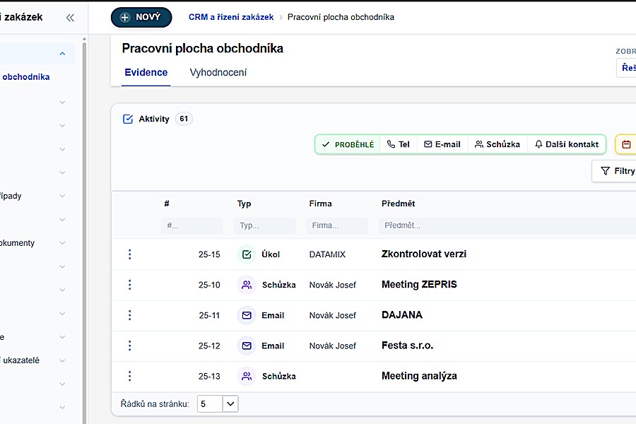Click the Email icon in row 25-11

(x=247, y=315)
